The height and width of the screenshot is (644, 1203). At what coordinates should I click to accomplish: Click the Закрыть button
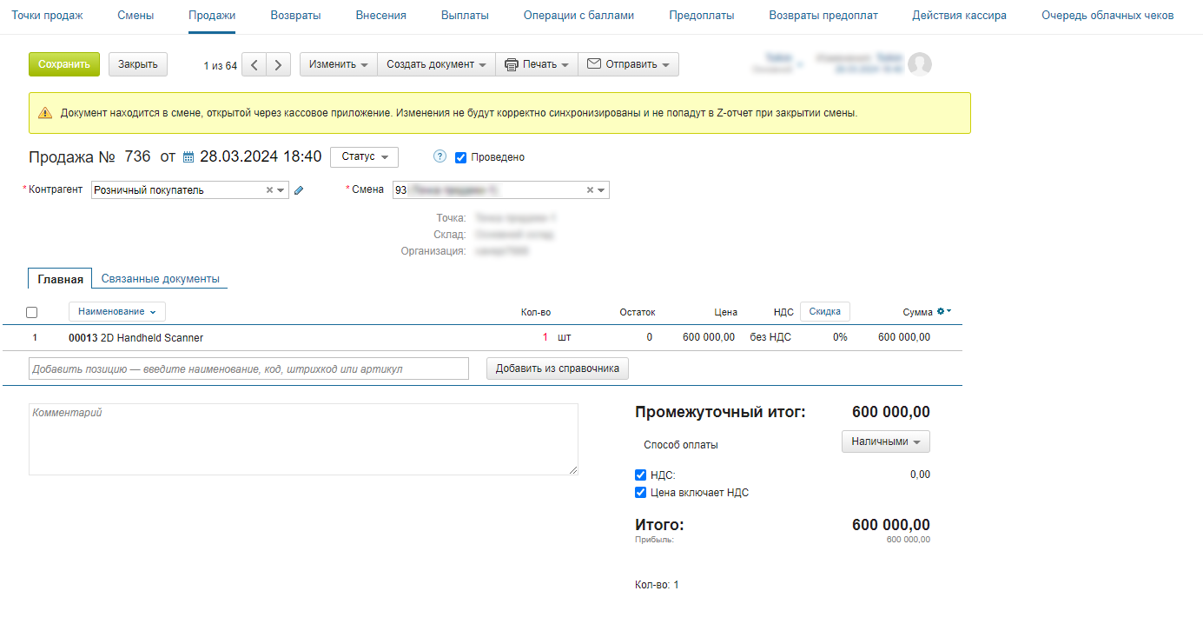[x=138, y=64]
